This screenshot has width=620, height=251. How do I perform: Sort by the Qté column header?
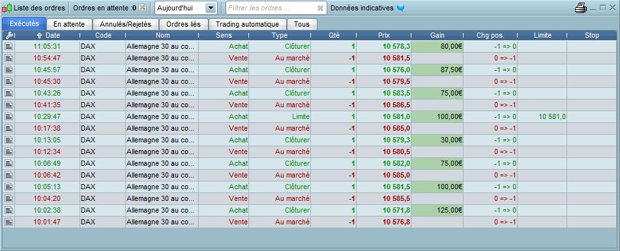334,35
